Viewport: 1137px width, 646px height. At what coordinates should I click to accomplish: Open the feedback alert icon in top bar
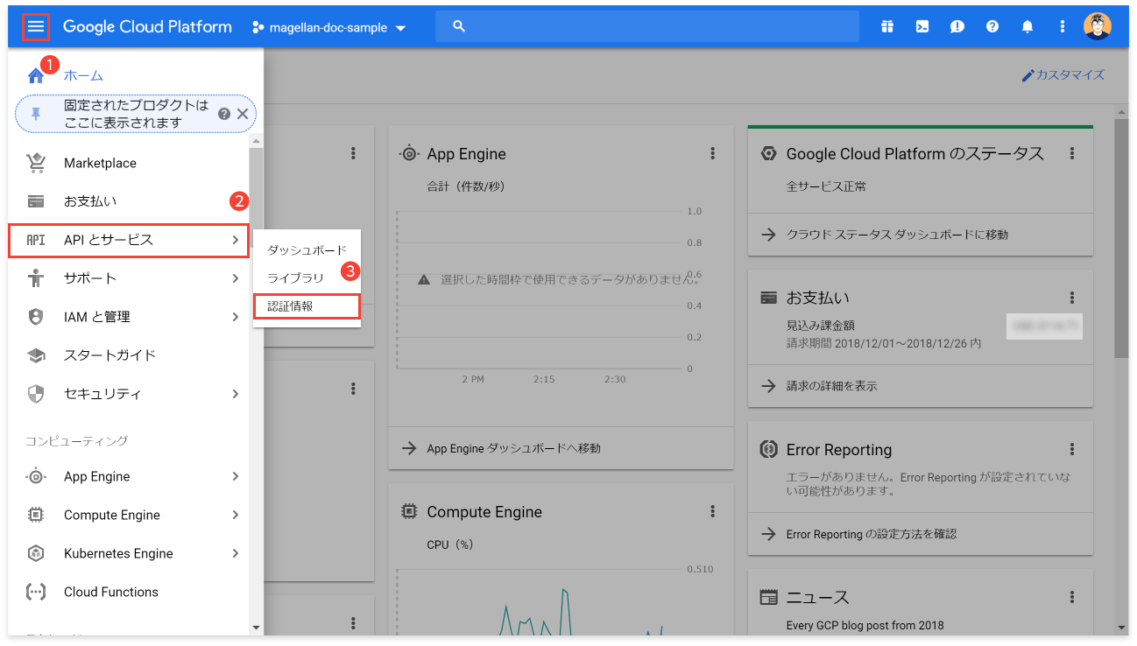coord(957,26)
